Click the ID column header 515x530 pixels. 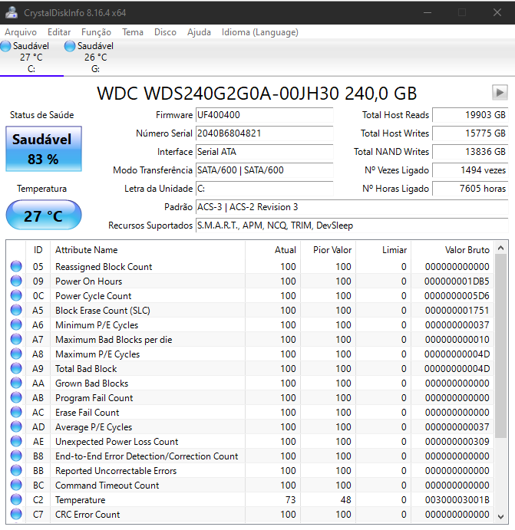38,250
